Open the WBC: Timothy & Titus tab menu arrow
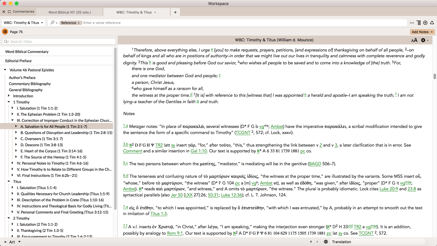 pos(155,12)
